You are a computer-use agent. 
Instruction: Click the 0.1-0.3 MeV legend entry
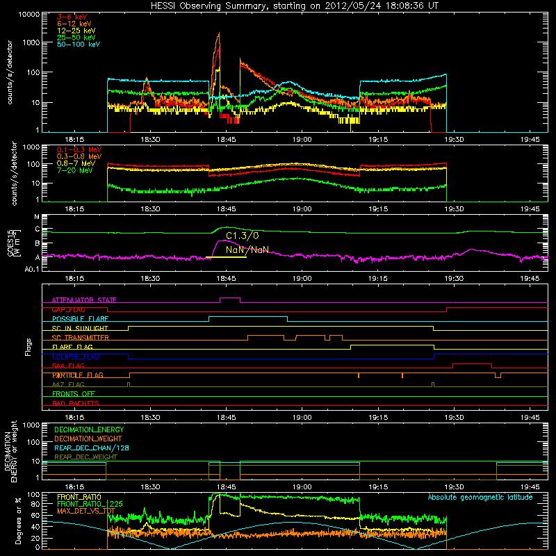click(79, 149)
